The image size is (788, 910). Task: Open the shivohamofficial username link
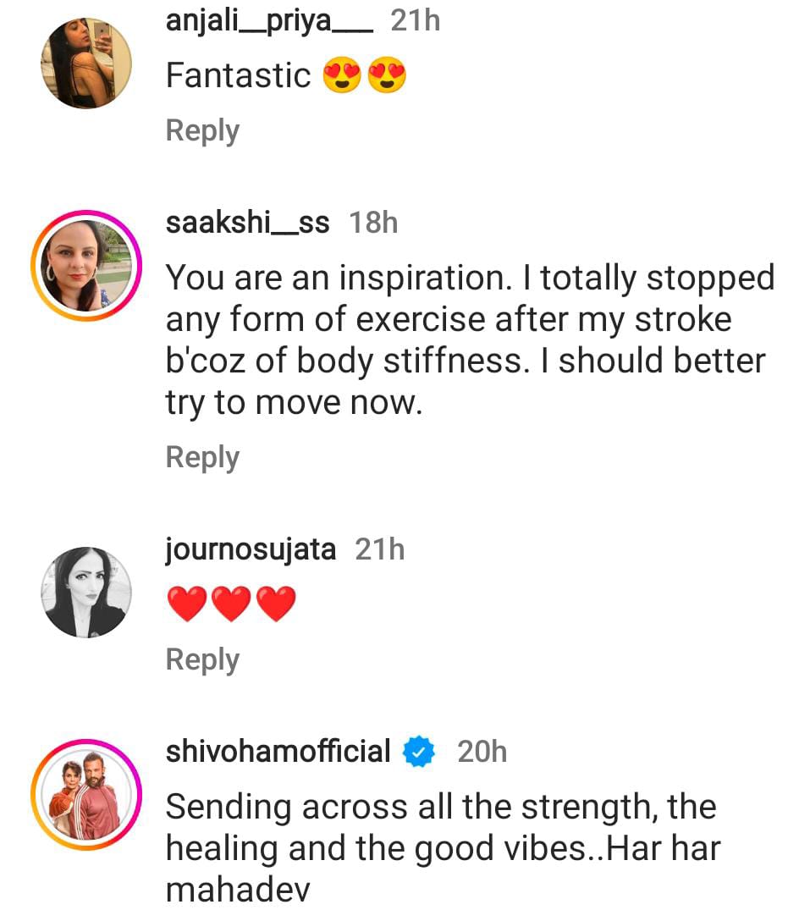(278, 752)
